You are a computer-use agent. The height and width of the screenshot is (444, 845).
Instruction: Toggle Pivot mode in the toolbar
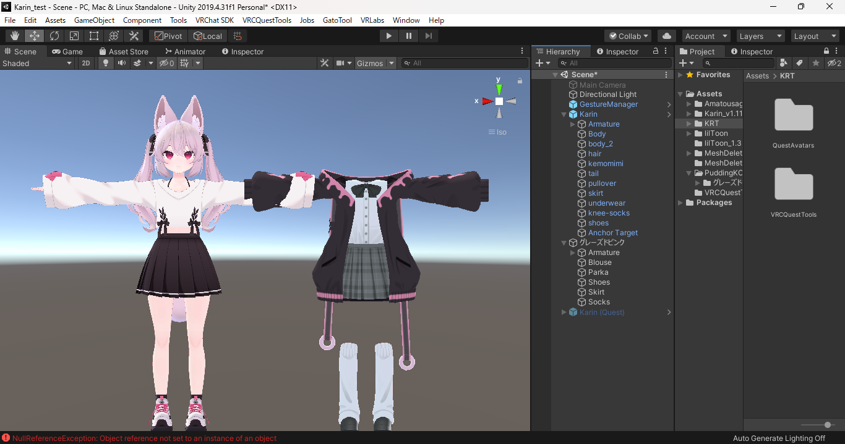pyautogui.click(x=168, y=35)
